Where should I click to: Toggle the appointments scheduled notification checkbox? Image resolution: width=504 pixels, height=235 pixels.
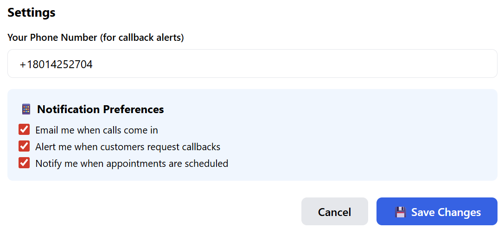click(x=24, y=163)
